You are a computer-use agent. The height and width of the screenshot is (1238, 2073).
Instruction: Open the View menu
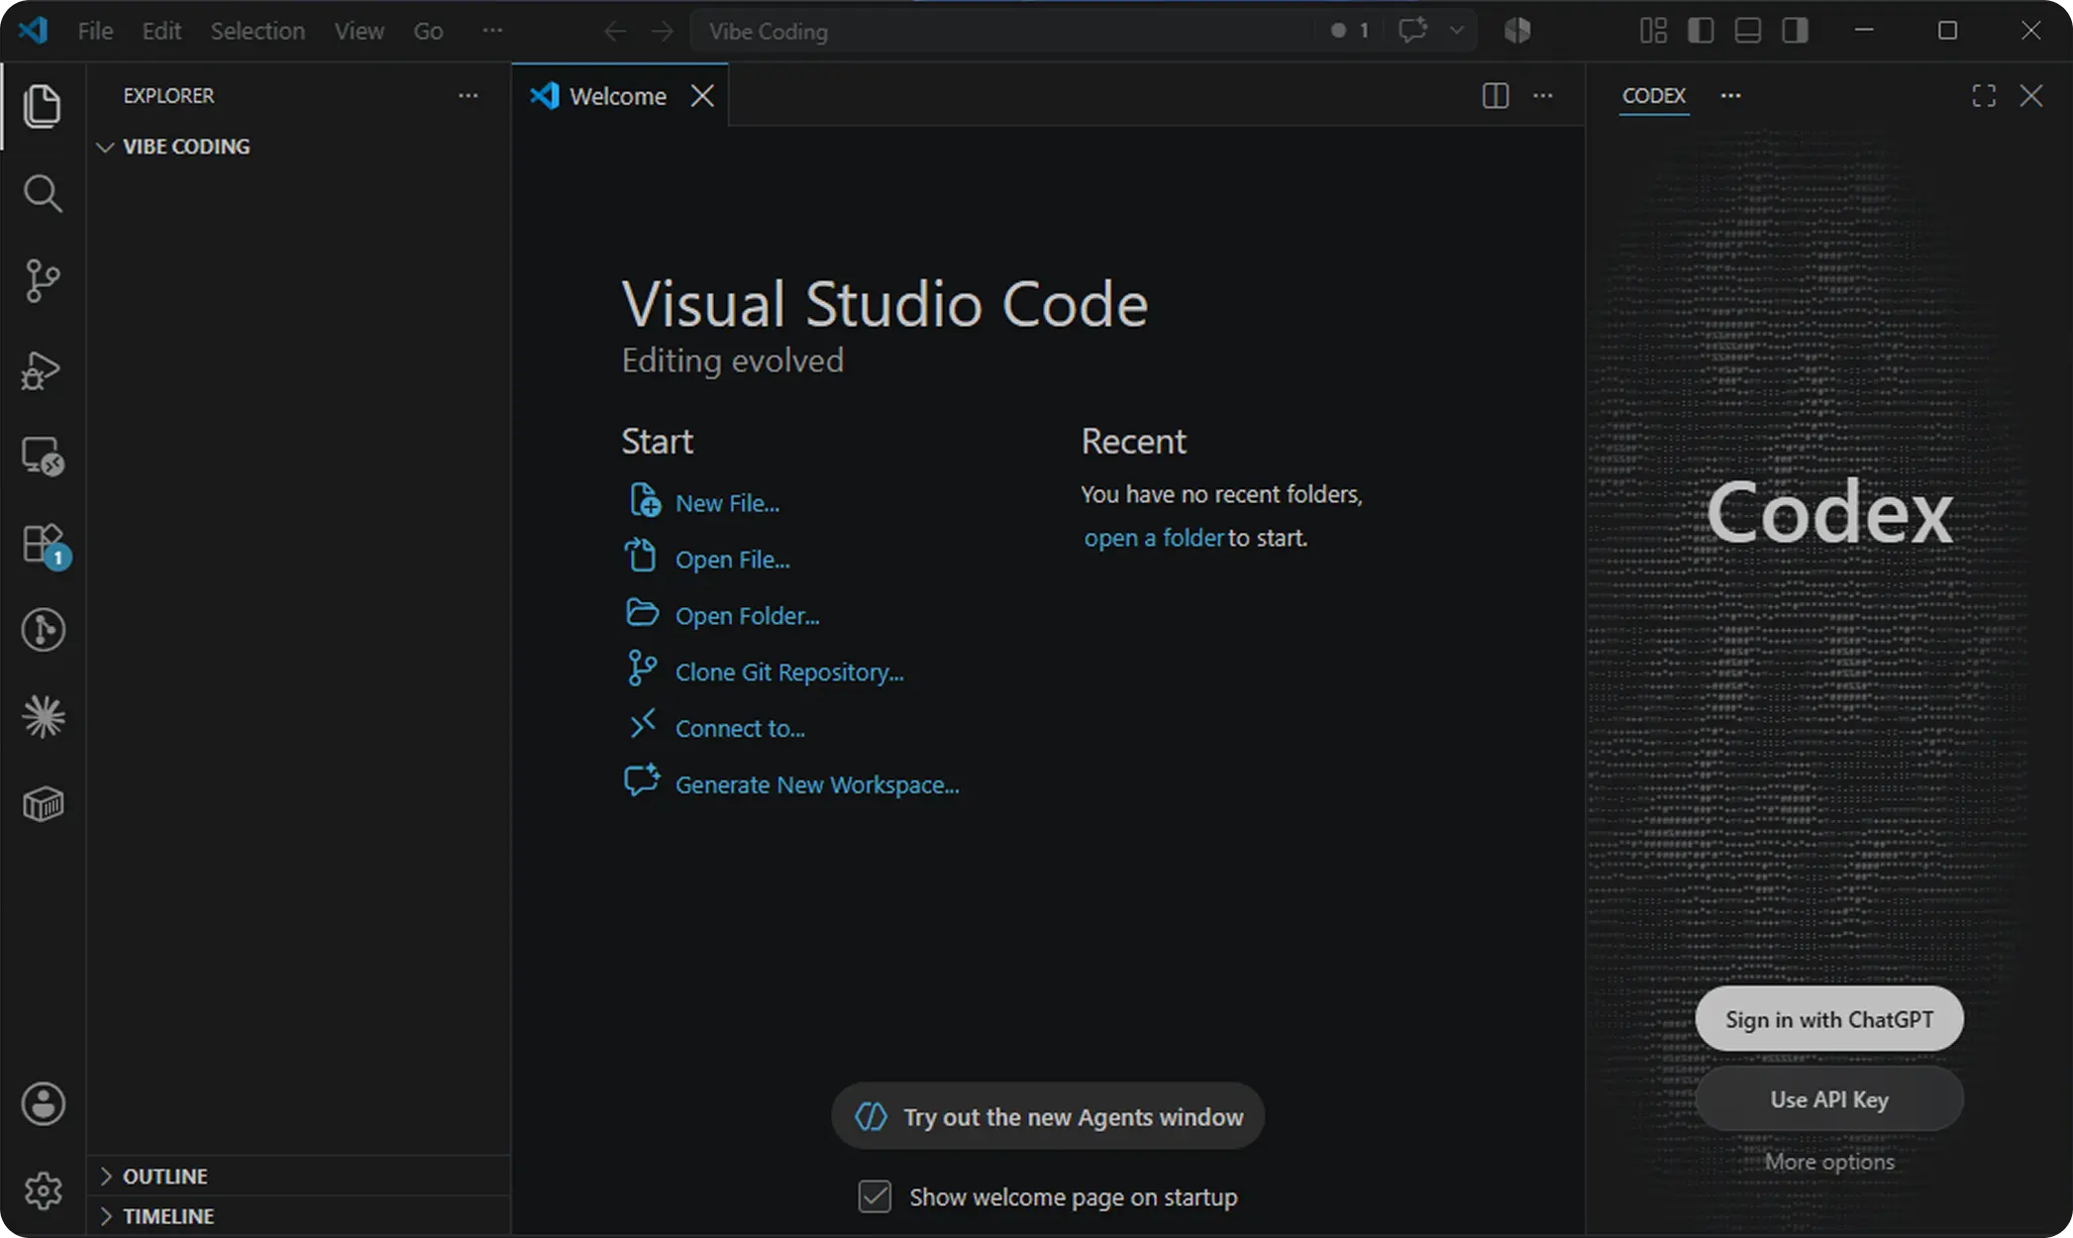pos(359,31)
